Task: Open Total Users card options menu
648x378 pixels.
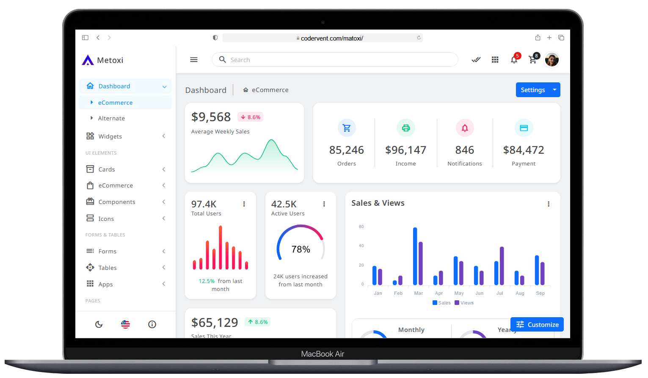Action: point(244,204)
